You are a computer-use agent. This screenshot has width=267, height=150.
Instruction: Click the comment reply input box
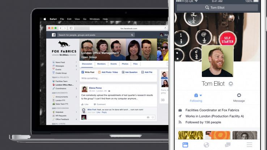tap(121, 117)
